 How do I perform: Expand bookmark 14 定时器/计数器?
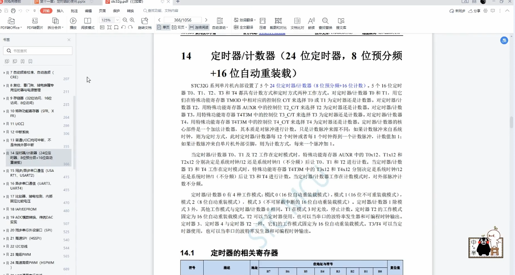[x=4, y=153]
